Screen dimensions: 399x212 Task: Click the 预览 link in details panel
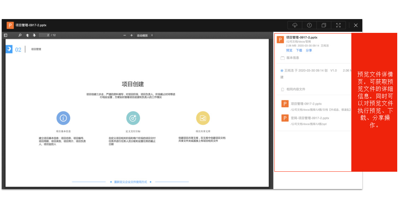click(x=289, y=51)
